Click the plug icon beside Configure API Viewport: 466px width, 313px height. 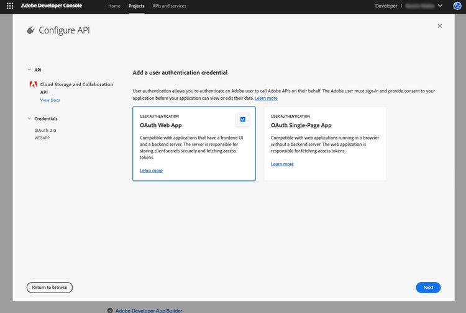(x=30, y=30)
